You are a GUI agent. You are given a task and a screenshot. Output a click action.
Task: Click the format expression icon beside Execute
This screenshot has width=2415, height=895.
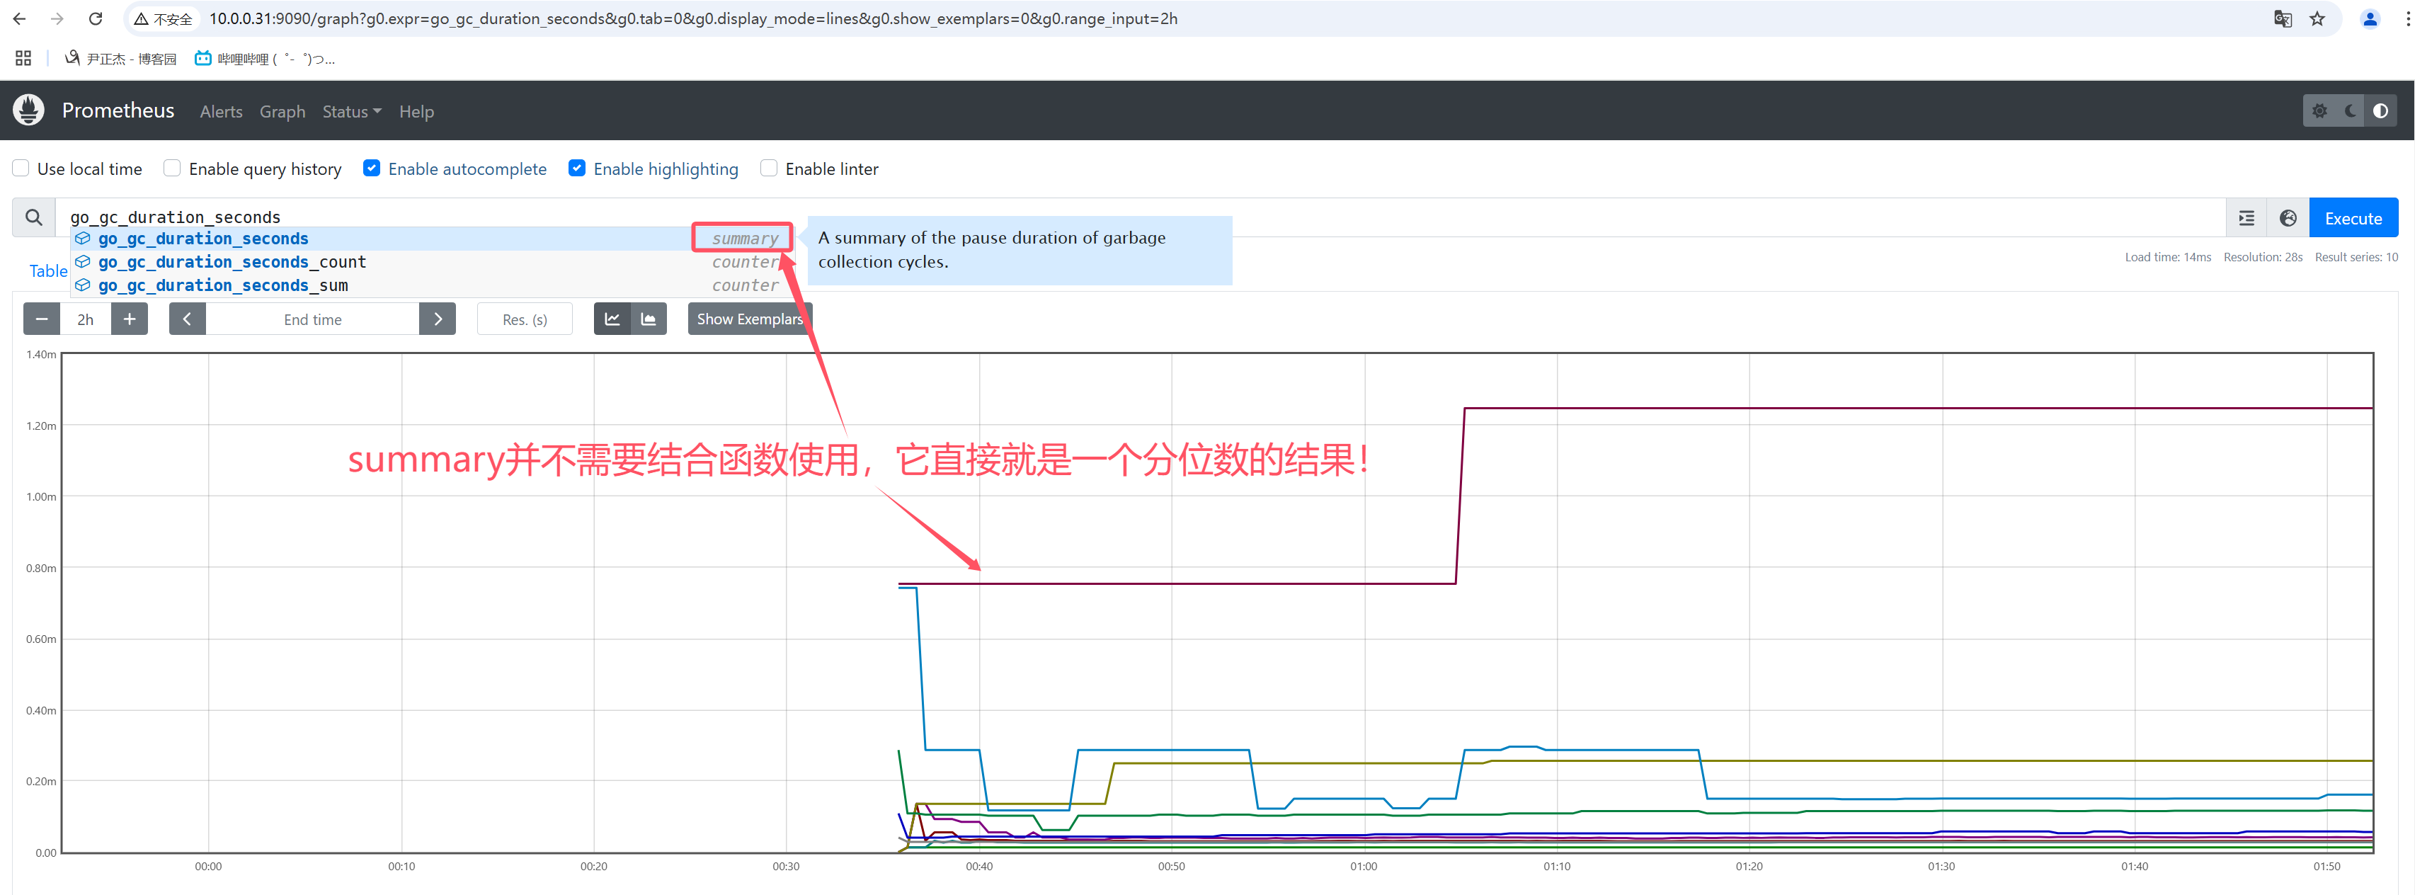coord(2246,218)
